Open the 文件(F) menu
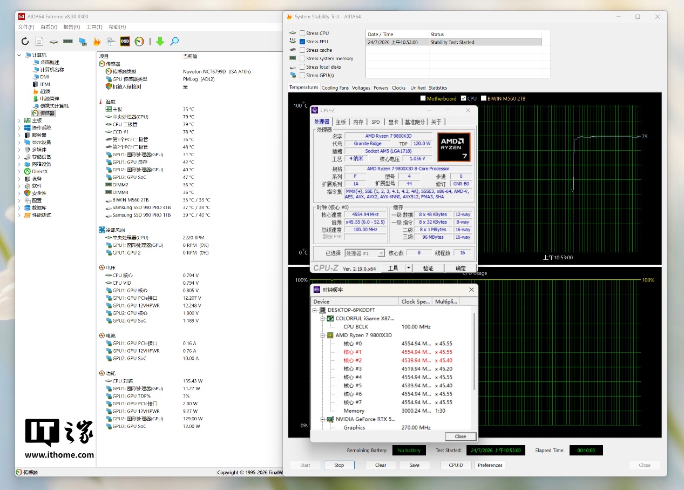684x490 pixels. [26, 27]
